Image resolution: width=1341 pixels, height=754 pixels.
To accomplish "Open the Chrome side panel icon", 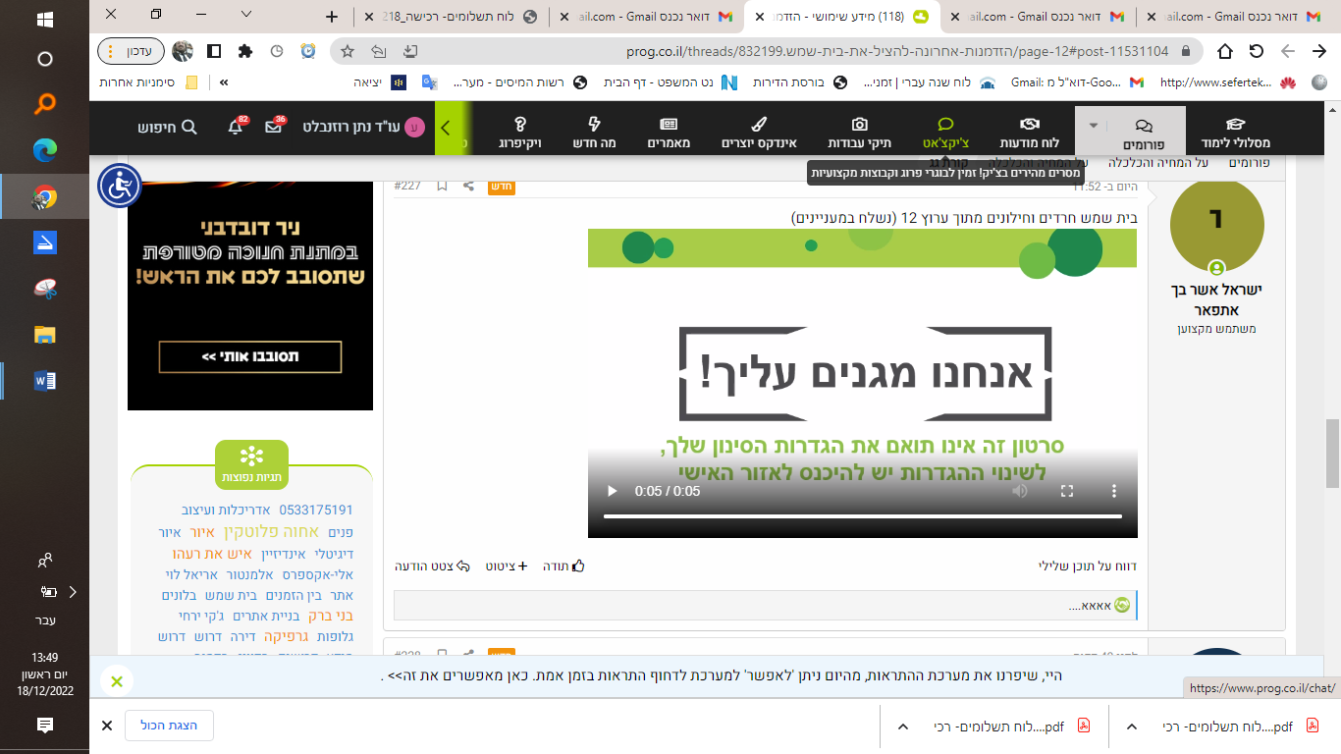I will 214,51.
